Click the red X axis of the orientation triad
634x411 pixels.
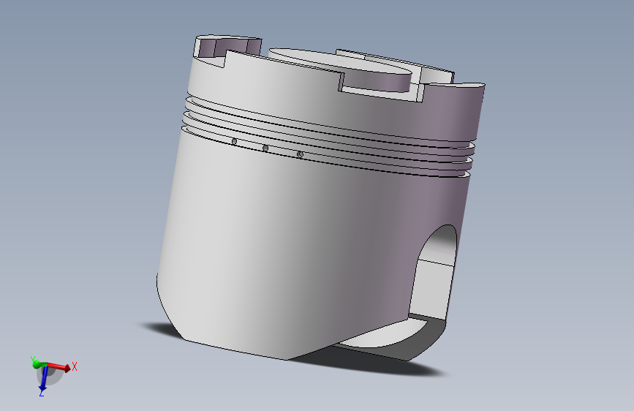59,367
